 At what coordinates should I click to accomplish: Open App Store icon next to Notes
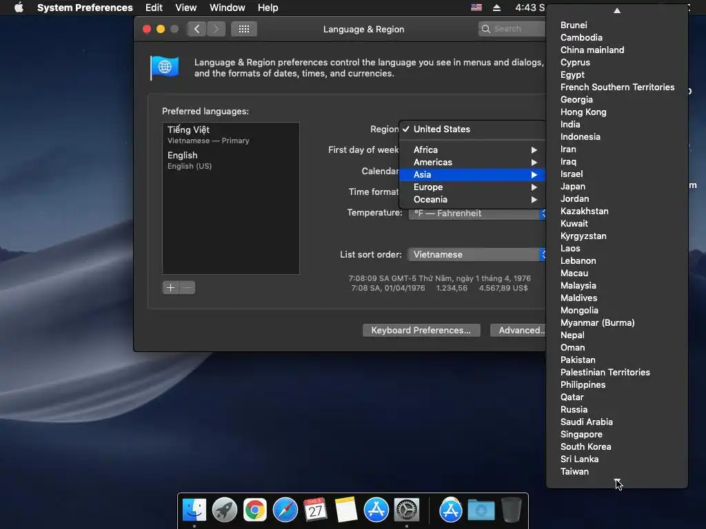tap(376, 510)
